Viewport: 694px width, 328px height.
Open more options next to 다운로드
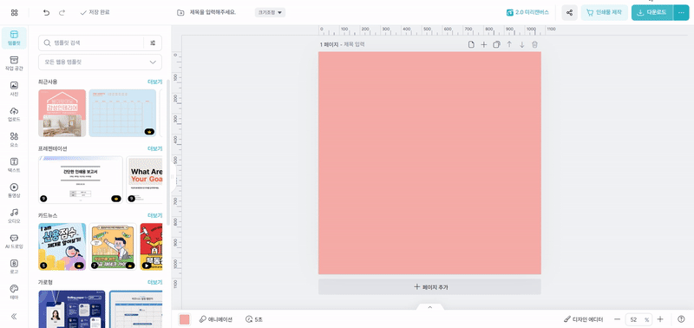[681, 12]
